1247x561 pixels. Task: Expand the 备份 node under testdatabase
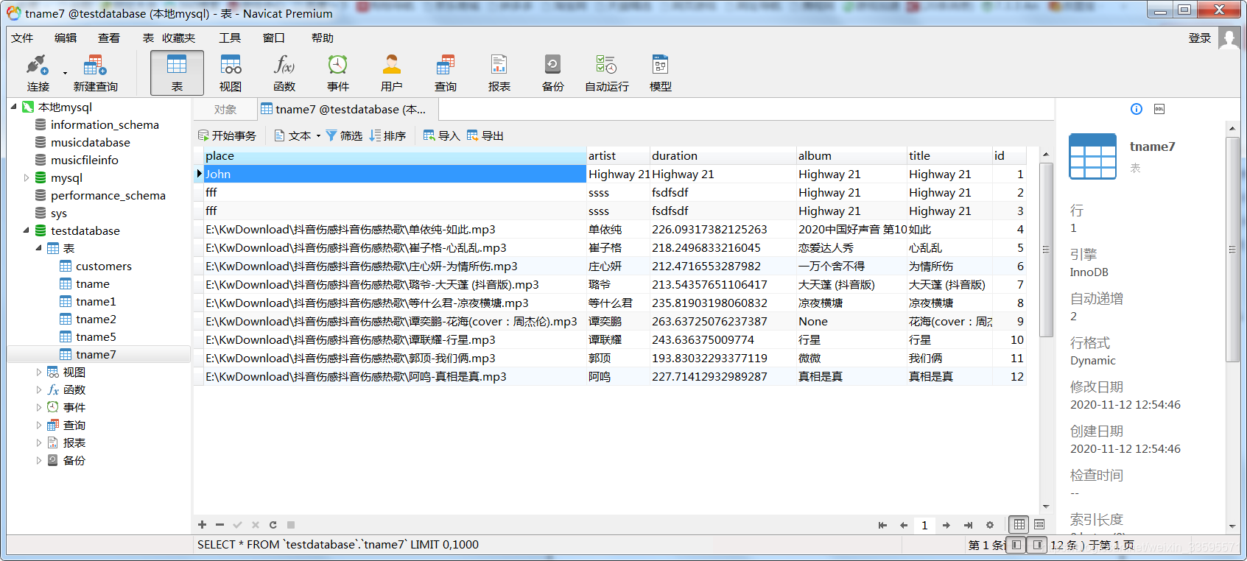[39, 460]
